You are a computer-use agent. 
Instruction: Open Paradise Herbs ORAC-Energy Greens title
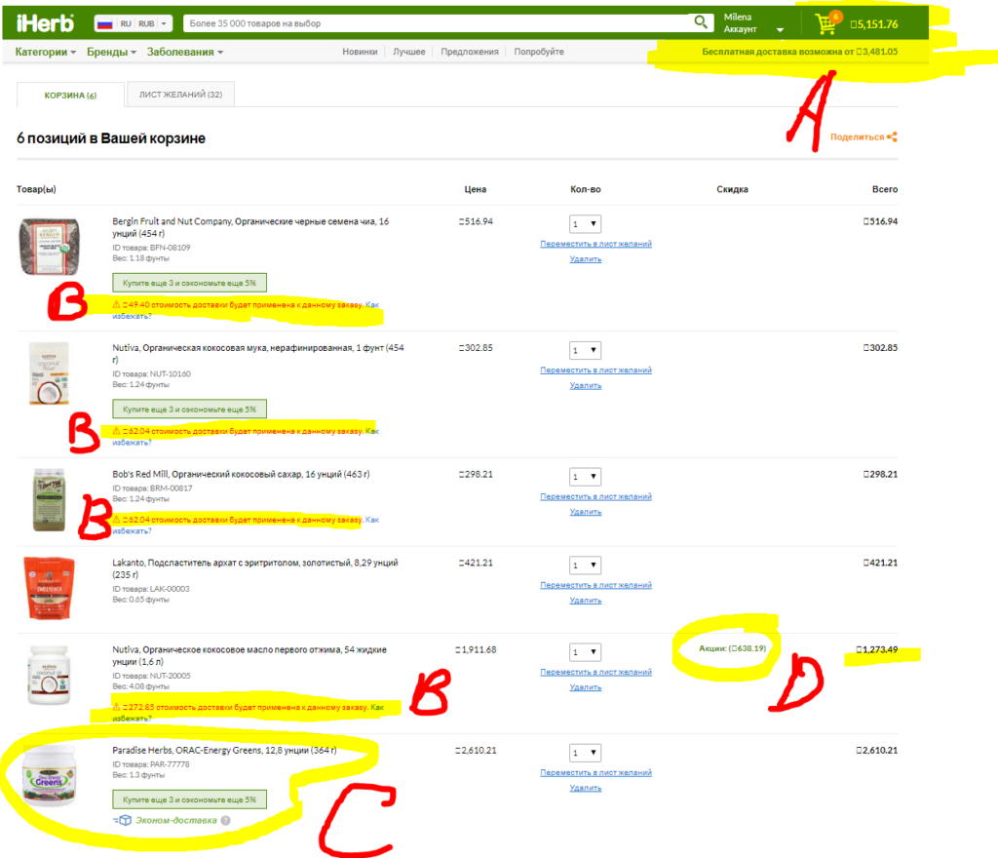click(225, 751)
